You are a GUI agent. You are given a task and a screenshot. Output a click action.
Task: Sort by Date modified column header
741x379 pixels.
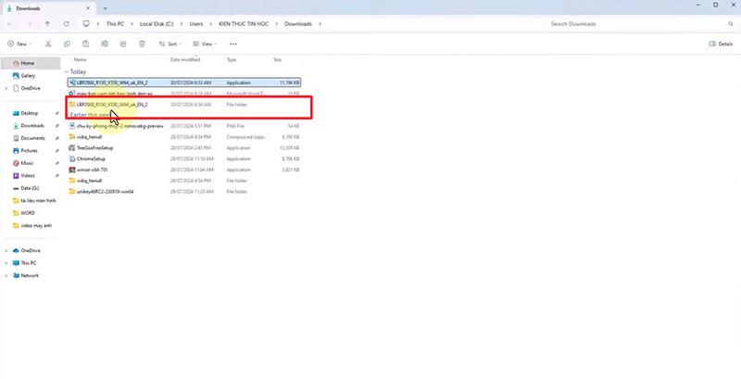(x=185, y=59)
